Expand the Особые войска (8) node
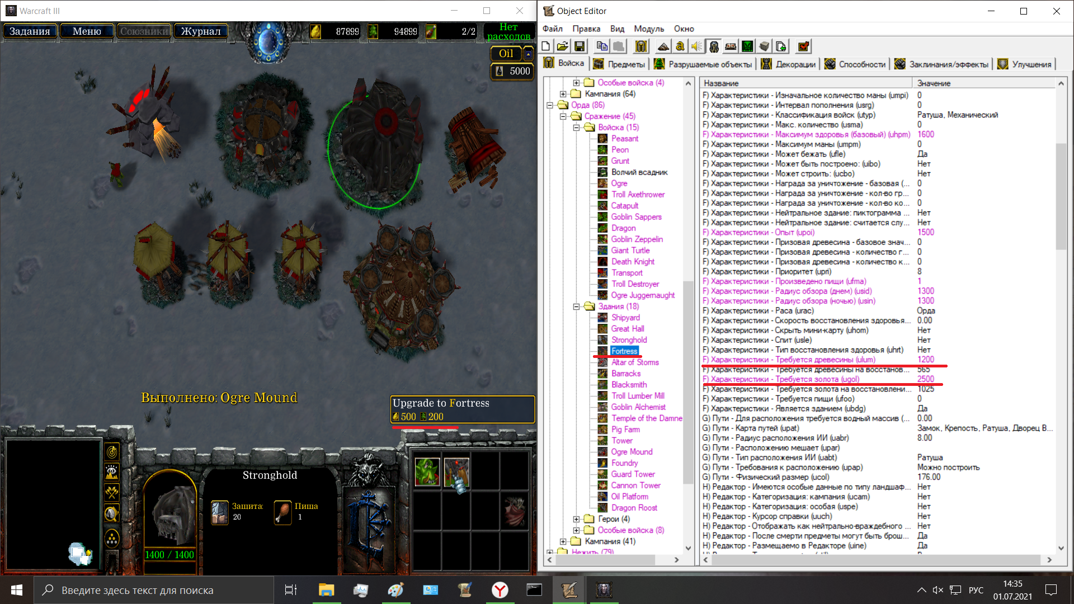Image resolution: width=1074 pixels, height=604 pixels. [577, 530]
